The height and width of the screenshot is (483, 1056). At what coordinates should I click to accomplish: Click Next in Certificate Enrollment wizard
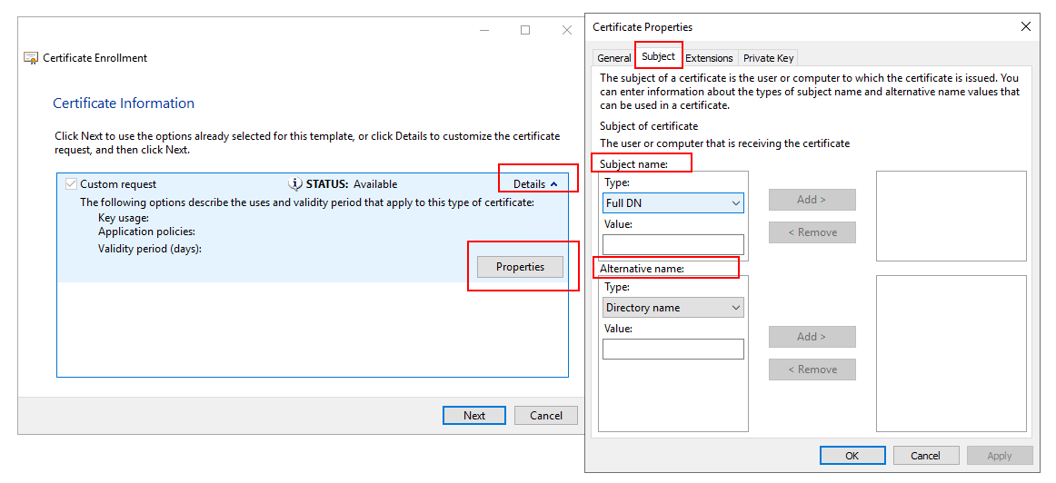pos(474,415)
